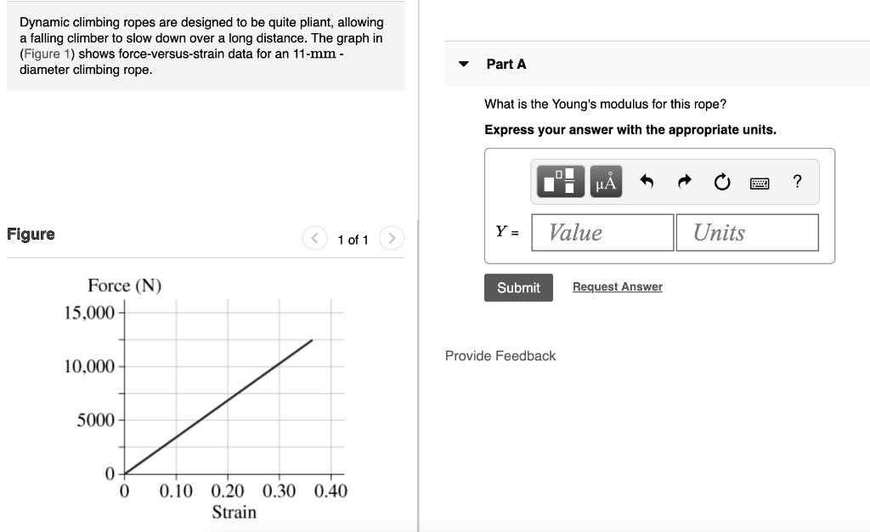
Task: Open help with the question mark
Action: (797, 182)
